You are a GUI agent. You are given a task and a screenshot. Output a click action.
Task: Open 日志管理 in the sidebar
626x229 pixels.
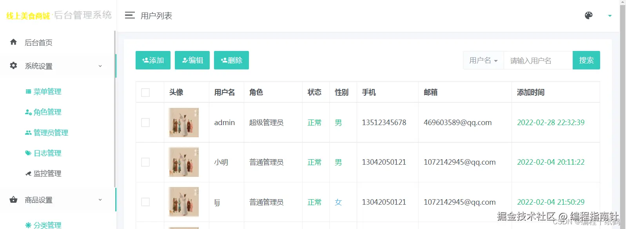[x=47, y=153]
